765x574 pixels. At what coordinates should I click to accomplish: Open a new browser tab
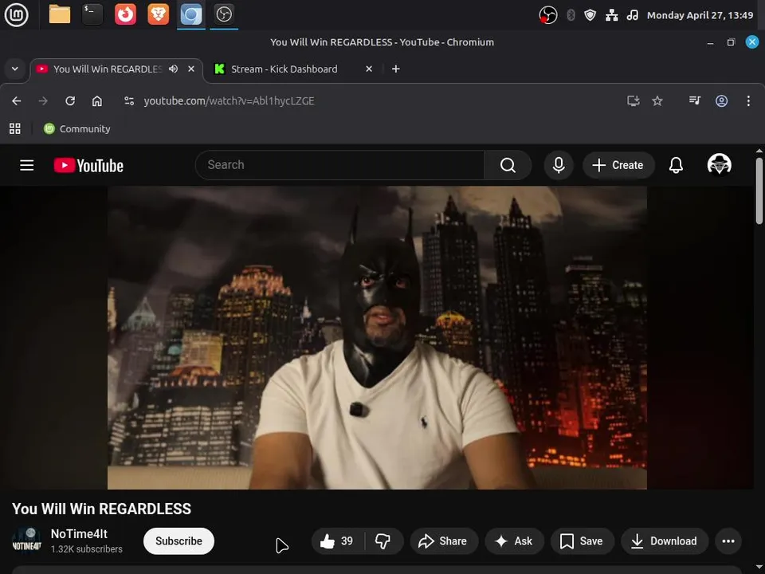click(x=396, y=69)
